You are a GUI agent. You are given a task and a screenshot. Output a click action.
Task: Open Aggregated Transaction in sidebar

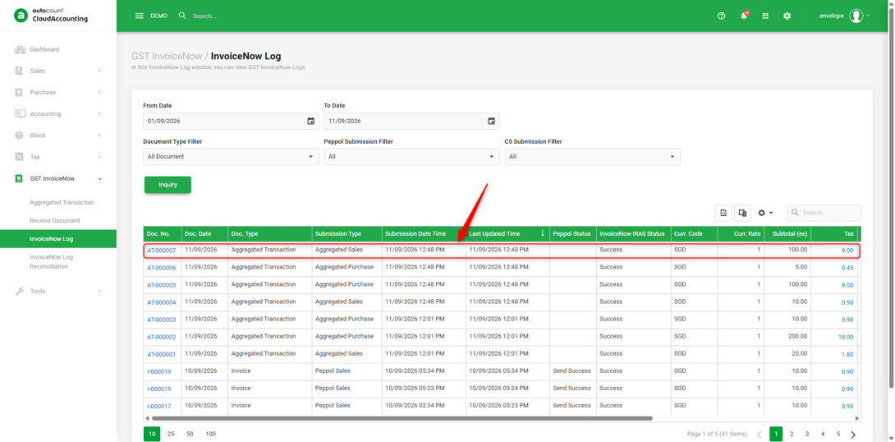tap(62, 202)
